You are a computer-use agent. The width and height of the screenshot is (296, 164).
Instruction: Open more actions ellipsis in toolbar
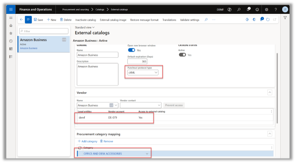pos(214,19)
